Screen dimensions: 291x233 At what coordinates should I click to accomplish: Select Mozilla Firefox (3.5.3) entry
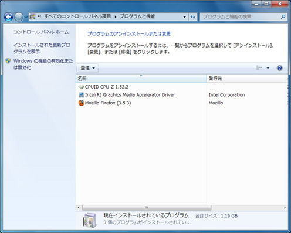(x=108, y=103)
